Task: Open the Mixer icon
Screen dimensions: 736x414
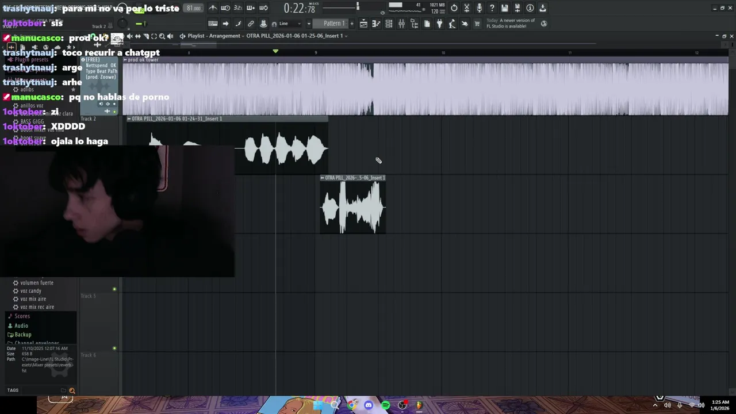Action: click(401, 24)
